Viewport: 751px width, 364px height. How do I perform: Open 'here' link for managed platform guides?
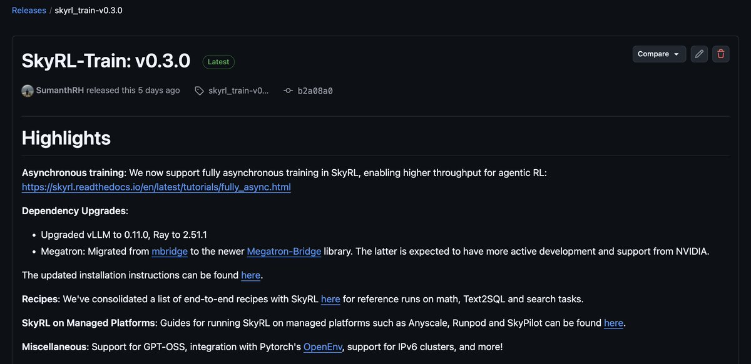point(613,323)
